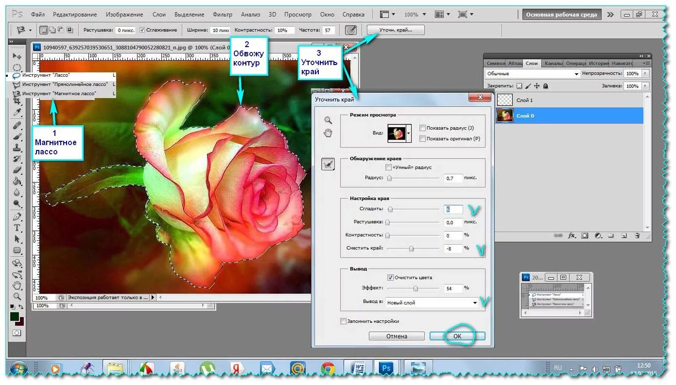The image size is (676, 385).
Task: Select the Brush tool
Action: pyautogui.click(x=17, y=137)
